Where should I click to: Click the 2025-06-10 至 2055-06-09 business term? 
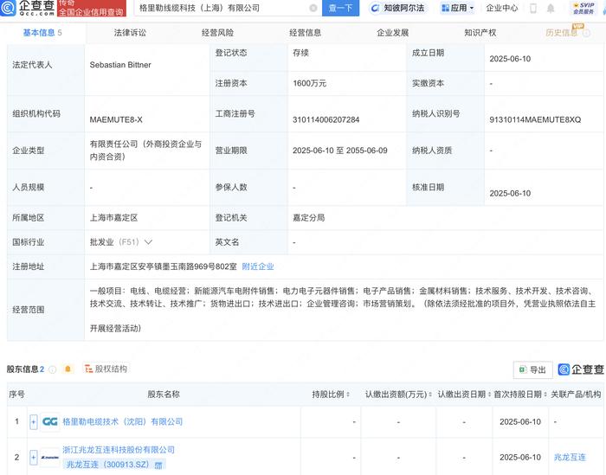pos(339,151)
